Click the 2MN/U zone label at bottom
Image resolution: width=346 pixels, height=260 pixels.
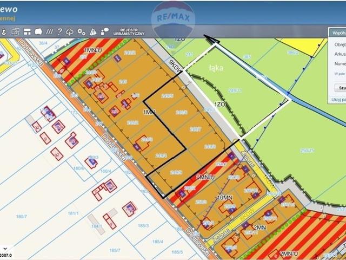(x=289, y=253)
